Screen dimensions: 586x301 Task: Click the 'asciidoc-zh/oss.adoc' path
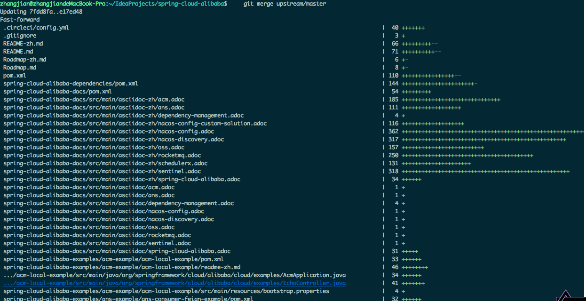[x=94, y=147]
